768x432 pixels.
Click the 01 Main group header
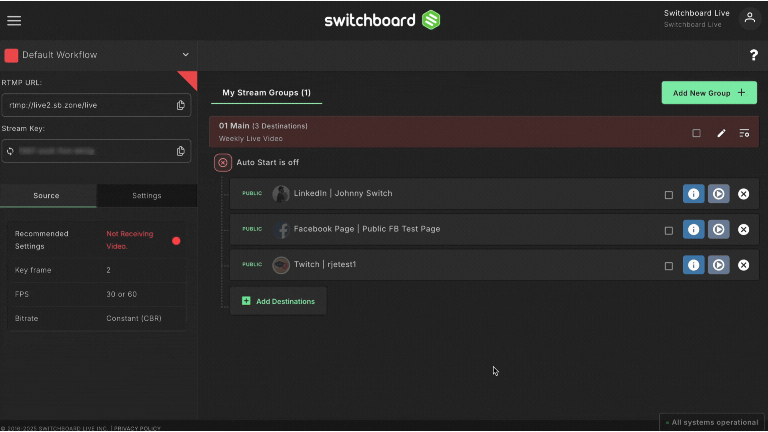click(484, 132)
